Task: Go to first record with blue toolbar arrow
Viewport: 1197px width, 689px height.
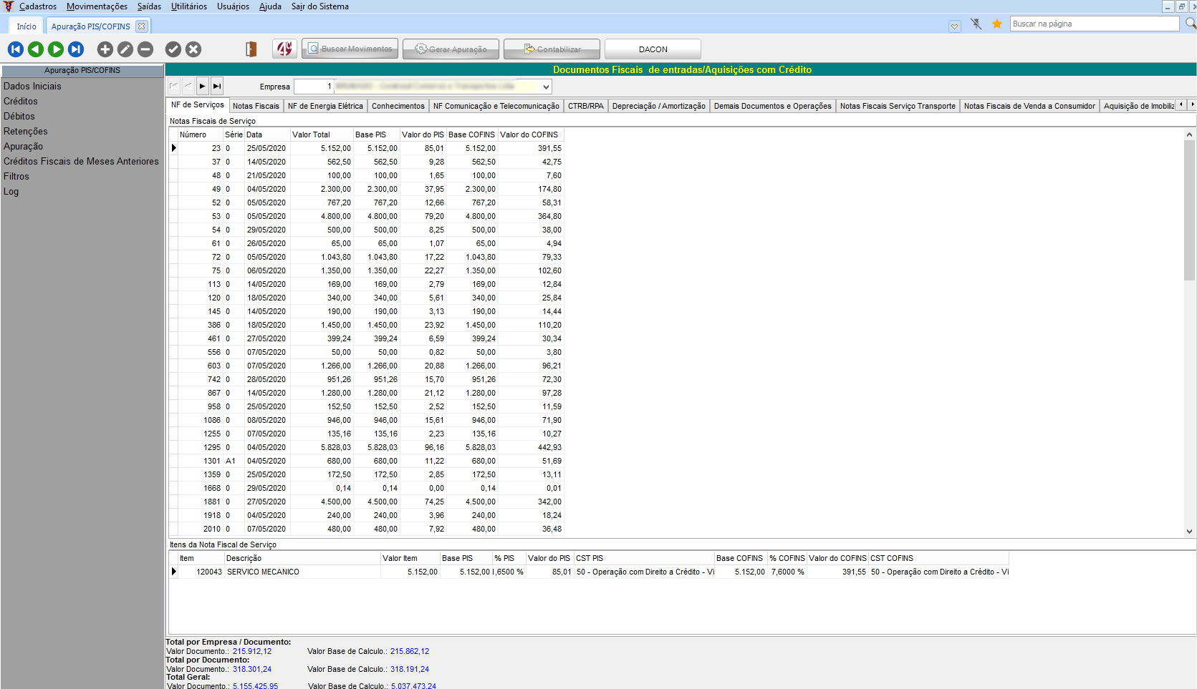Action: (x=16, y=49)
